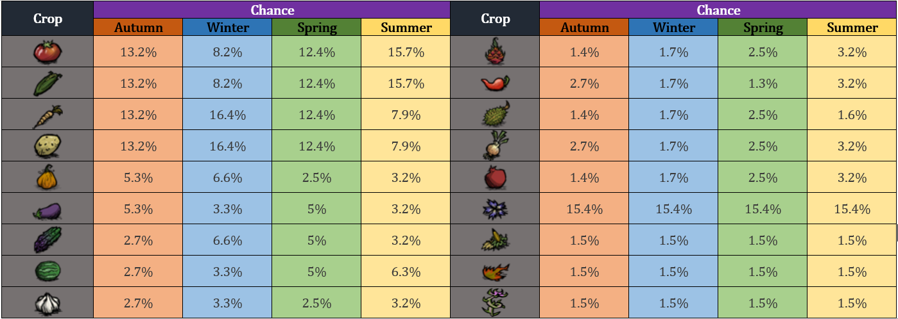898x319 pixels.
Task: Click the pomegranate crop icon
Action: point(495,177)
